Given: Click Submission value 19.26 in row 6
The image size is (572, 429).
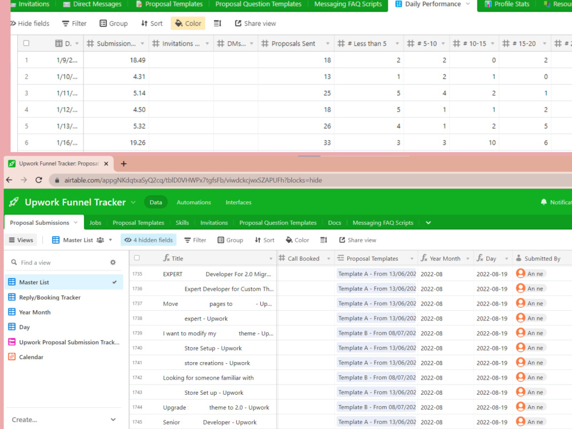Looking at the screenshot, I should click(x=137, y=142).
